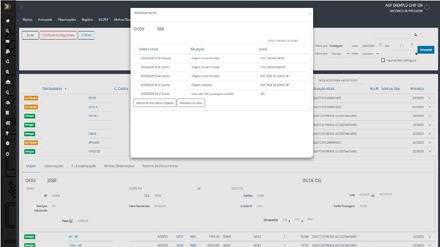The image size is (440, 247).
Task: Open the Home icon in sidebar
Action: pos(7,21)
